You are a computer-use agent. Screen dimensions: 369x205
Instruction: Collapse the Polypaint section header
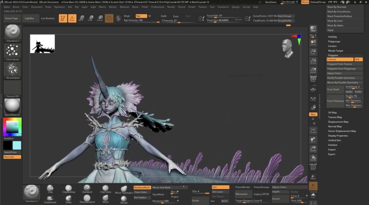tap(333, 55)
